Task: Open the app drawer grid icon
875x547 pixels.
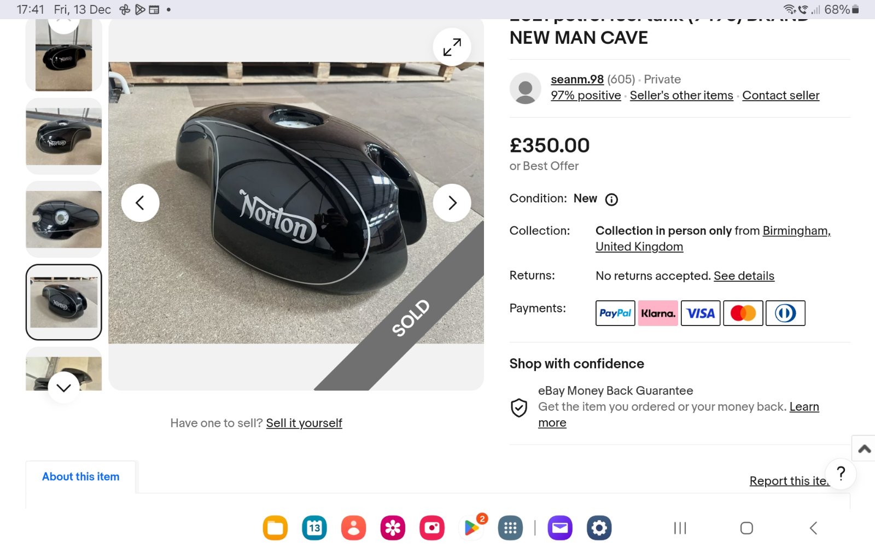Action: tap(510, 528)
